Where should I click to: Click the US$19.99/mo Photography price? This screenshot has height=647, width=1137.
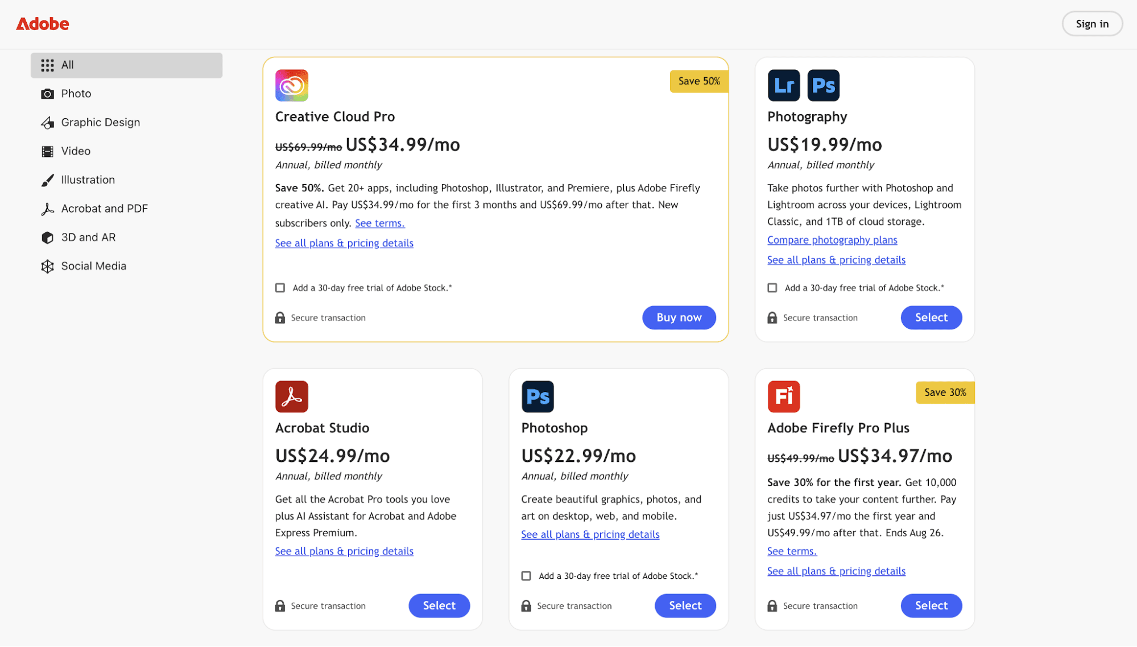click(825, 145)
